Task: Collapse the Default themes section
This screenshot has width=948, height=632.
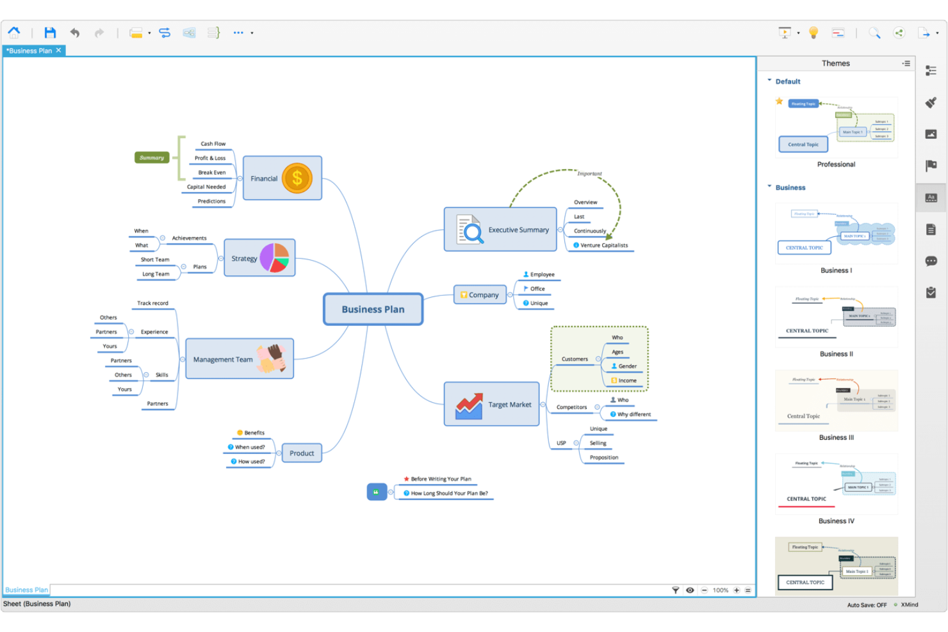Action: pos(769,81)
